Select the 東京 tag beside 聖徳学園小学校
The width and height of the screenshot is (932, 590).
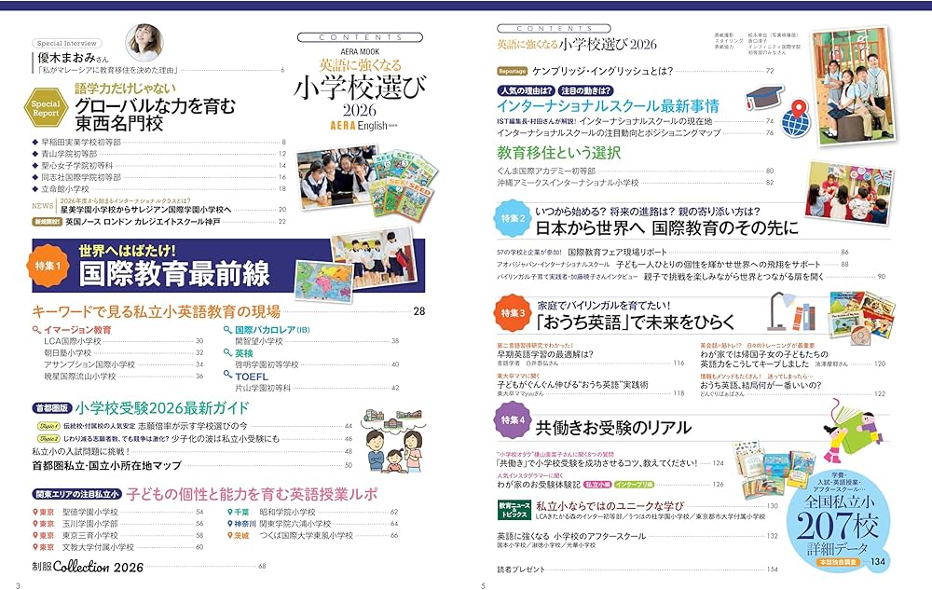click(x=45, y=510)
